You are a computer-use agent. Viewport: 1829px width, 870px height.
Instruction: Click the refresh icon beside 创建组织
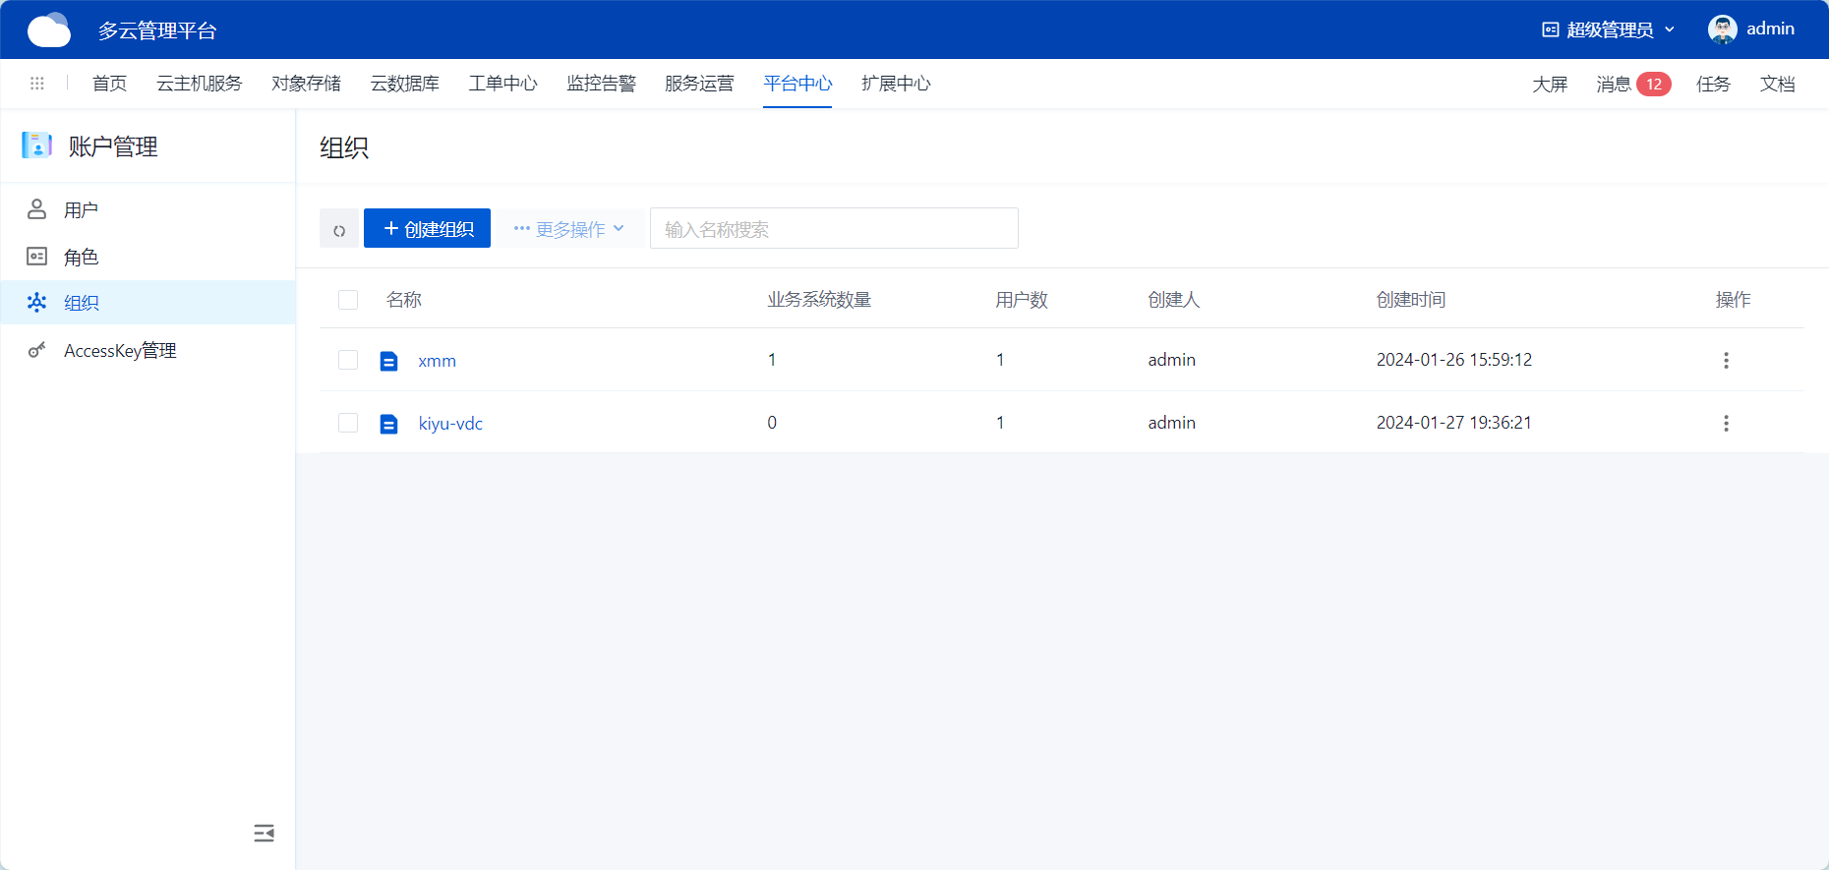(339, 229)
